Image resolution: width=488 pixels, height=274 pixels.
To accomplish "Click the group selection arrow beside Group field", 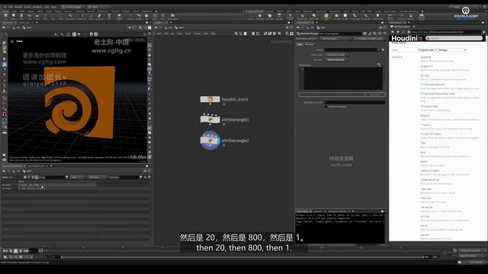I will coord(383,49).
